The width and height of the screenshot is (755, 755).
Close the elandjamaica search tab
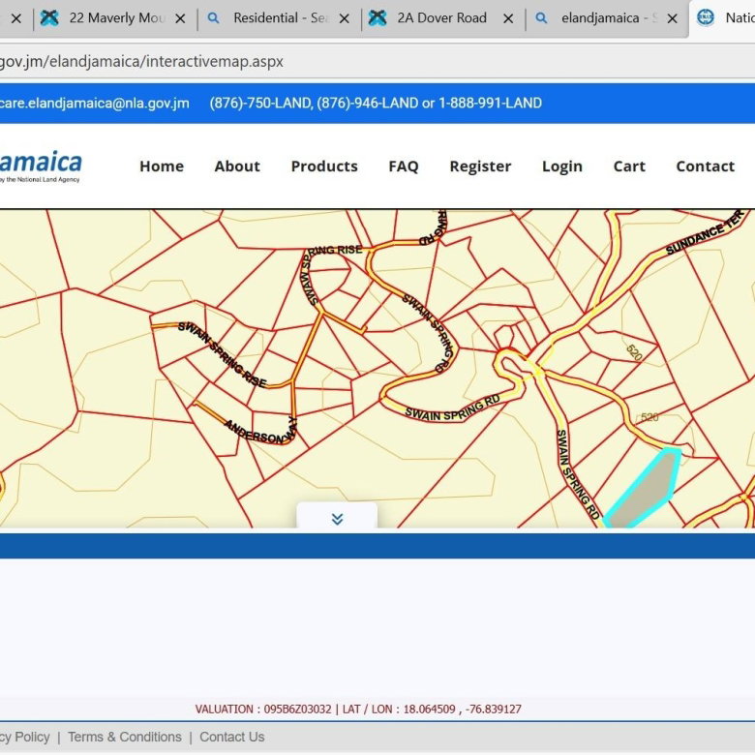point(673,18)
